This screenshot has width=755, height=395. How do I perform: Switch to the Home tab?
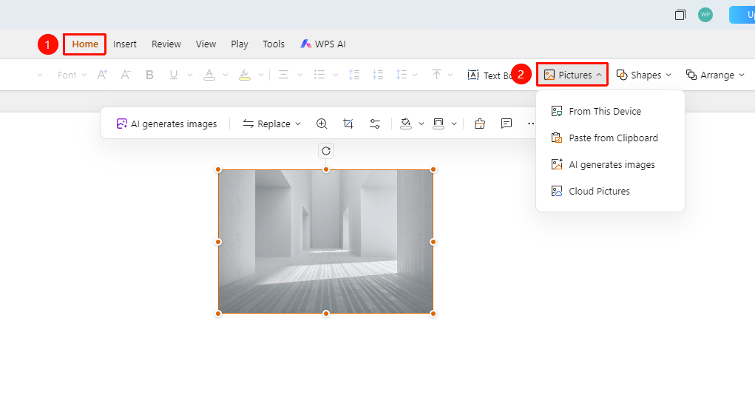click(x=85, y=44)
